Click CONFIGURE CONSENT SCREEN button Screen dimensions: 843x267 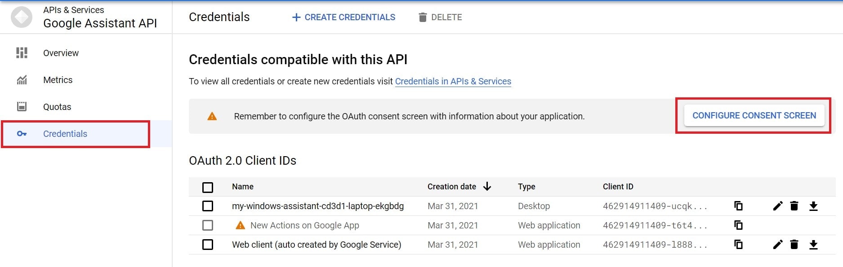754,115
